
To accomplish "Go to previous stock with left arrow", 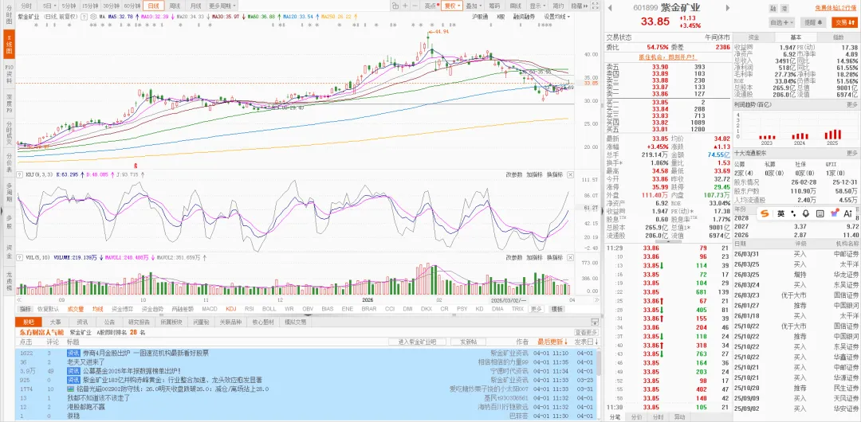I will [x=610, y=8].
